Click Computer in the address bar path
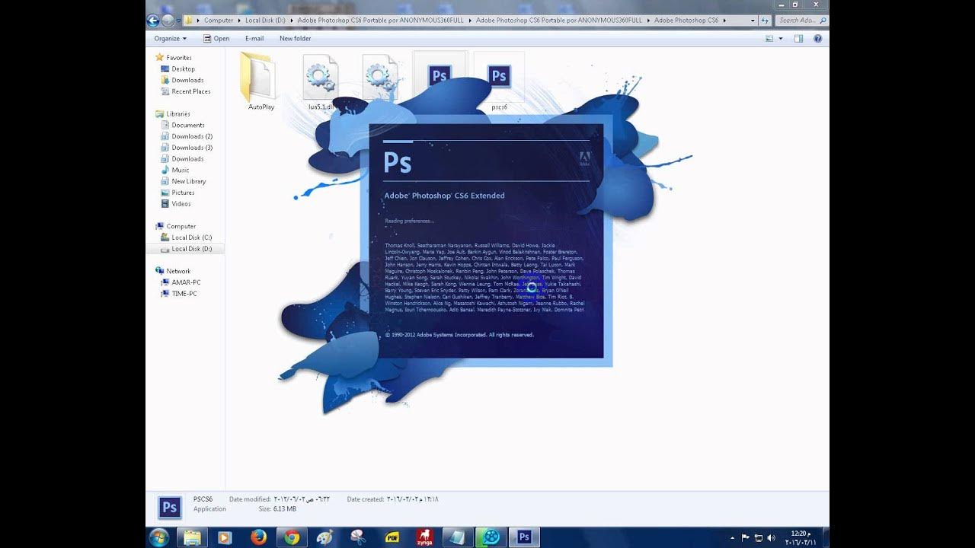Screen dimensions: 975x548 click(219, 21)
